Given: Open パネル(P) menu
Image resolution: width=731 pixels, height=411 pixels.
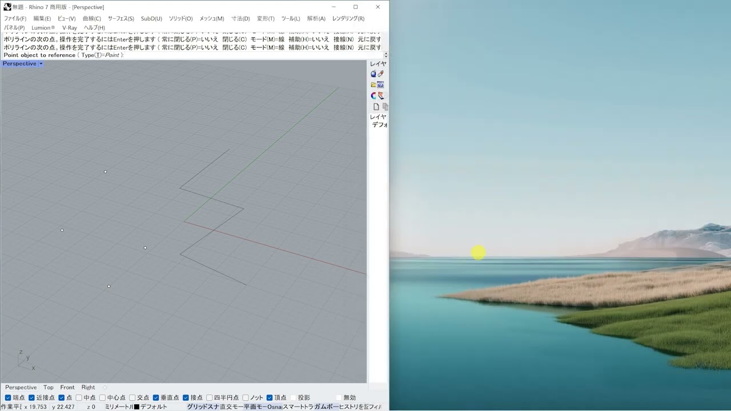Looking at the screenshot, I should click(14, 27).
